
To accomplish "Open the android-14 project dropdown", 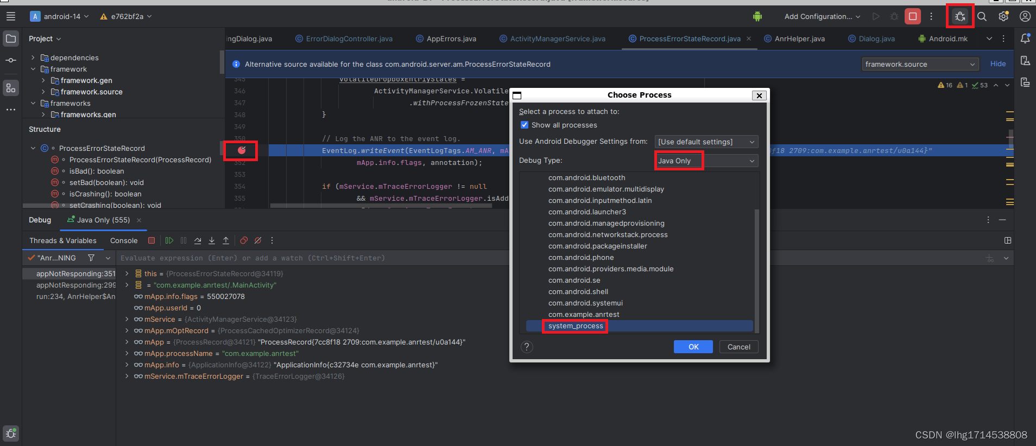I will coord(60,16).
